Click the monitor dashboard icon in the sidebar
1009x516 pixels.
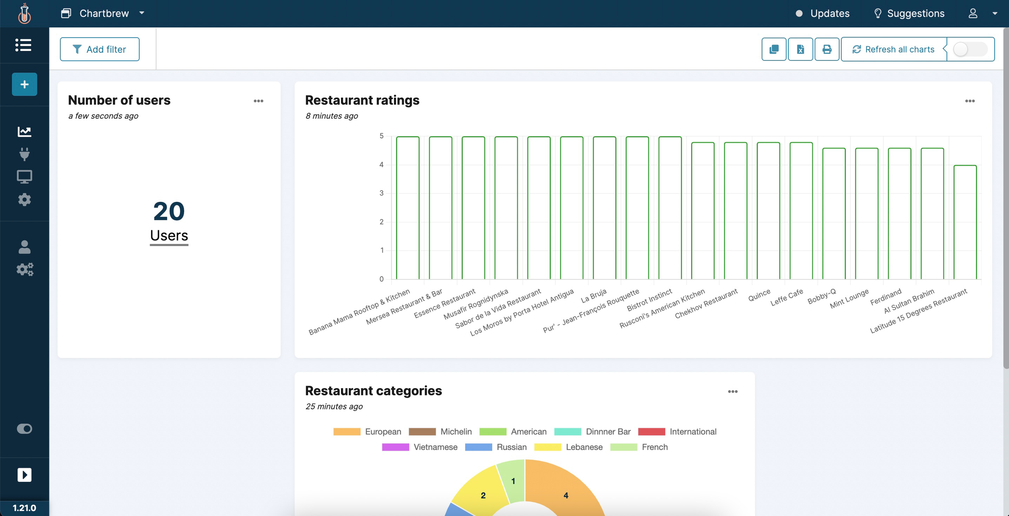[x=24, y=177]
